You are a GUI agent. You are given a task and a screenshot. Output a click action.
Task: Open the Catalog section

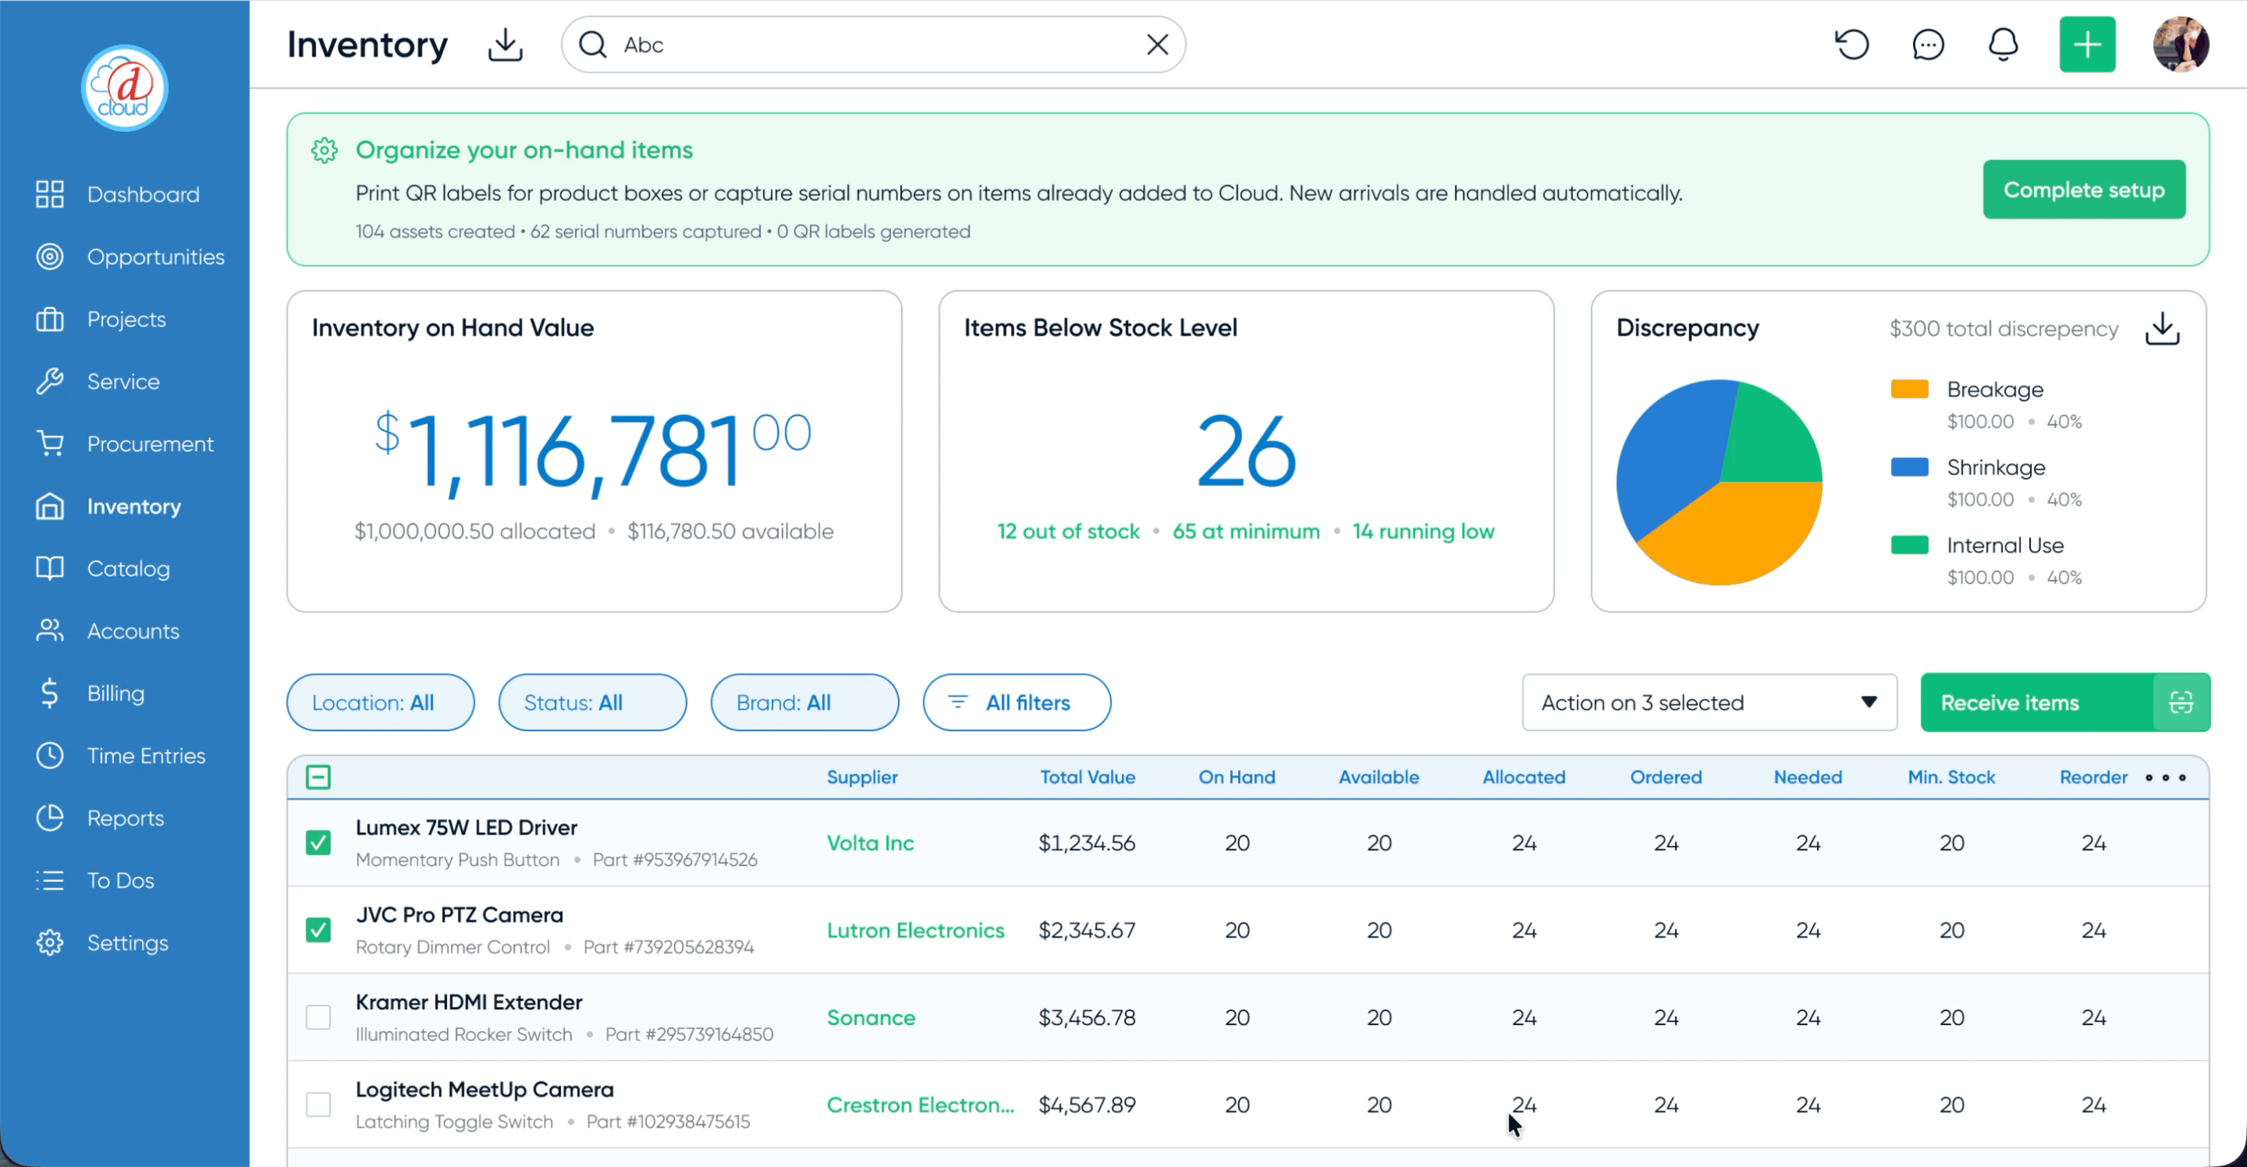[128, 568]
